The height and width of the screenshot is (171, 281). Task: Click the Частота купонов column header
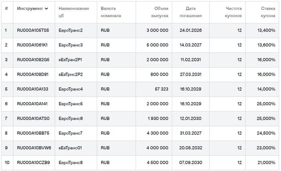coord(231,12)
